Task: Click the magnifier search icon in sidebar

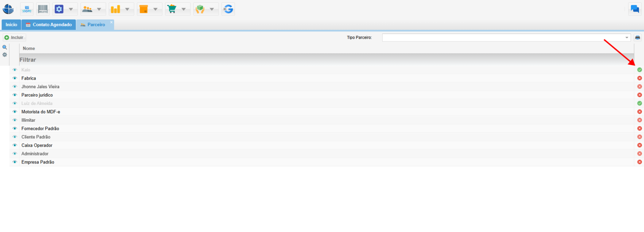Action: (x=5, y=47)
